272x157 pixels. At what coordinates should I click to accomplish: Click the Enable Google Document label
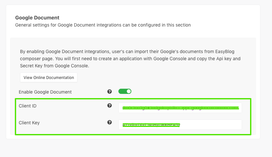[x=45, y=92]
